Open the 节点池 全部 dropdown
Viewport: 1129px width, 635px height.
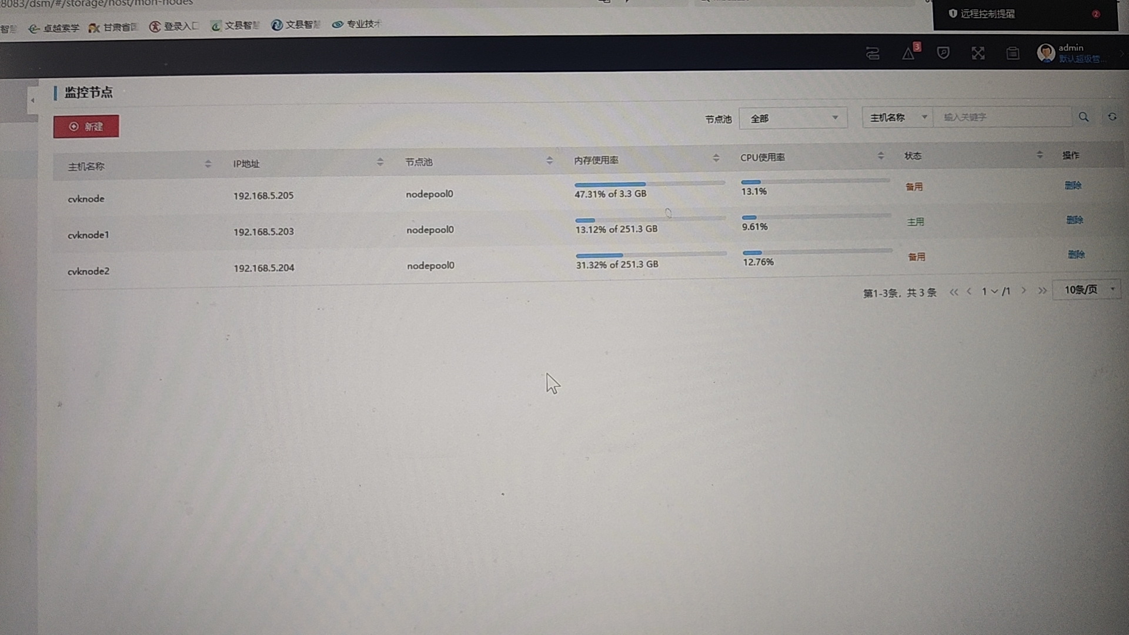(x=793, y=118)
